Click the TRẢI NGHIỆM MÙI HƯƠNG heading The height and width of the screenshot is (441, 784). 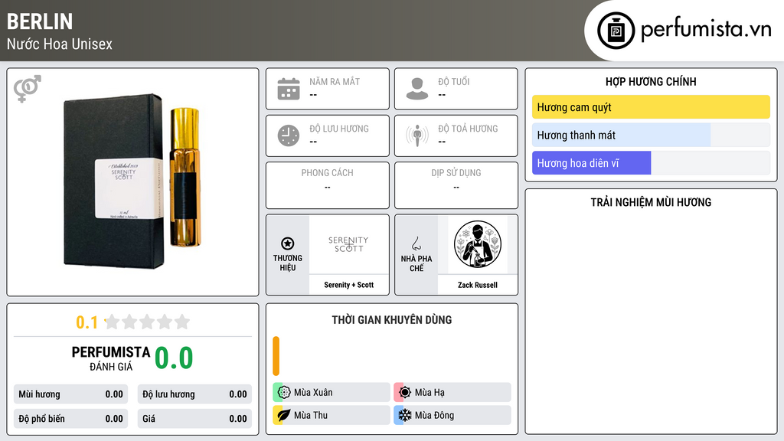(651, 202)
